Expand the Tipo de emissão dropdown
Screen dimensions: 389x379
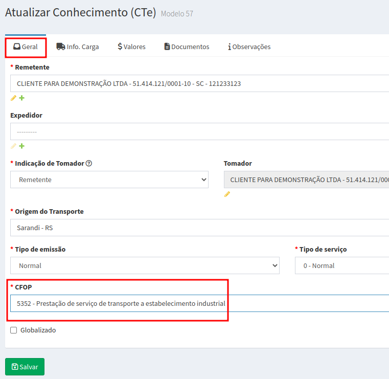click(x=145, y=266)
